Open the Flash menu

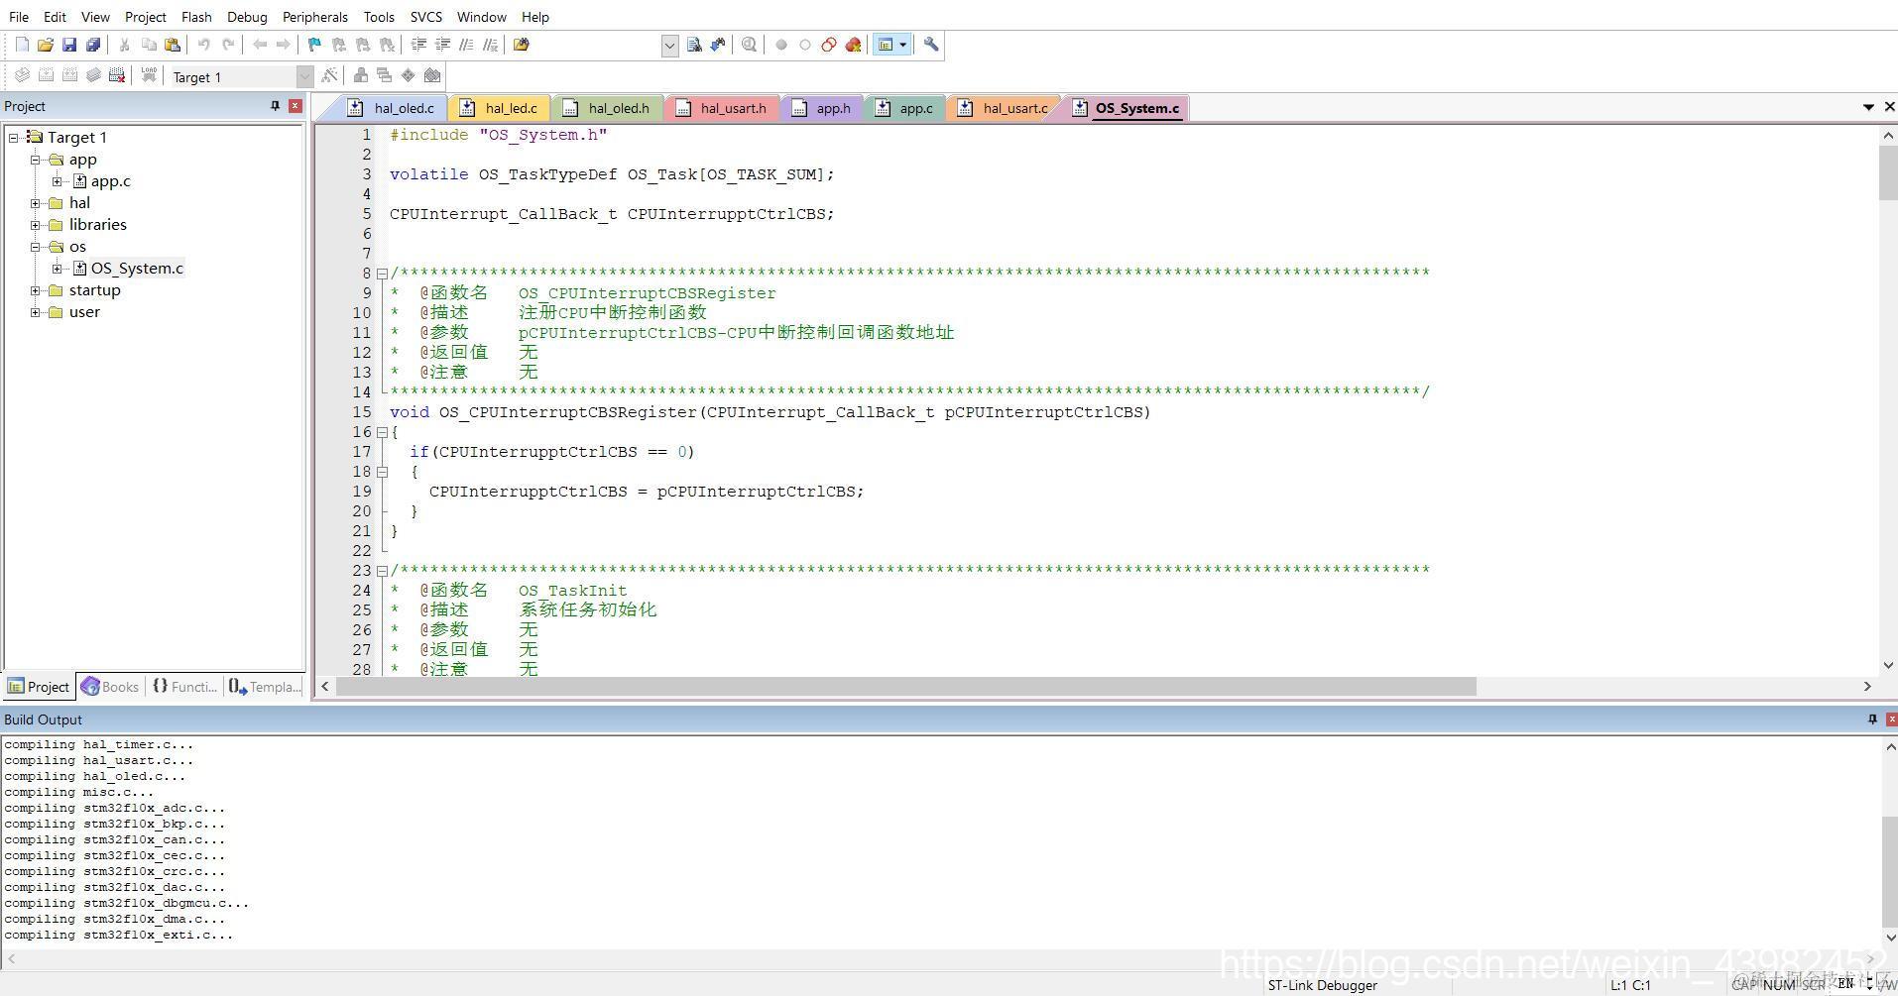196,17
